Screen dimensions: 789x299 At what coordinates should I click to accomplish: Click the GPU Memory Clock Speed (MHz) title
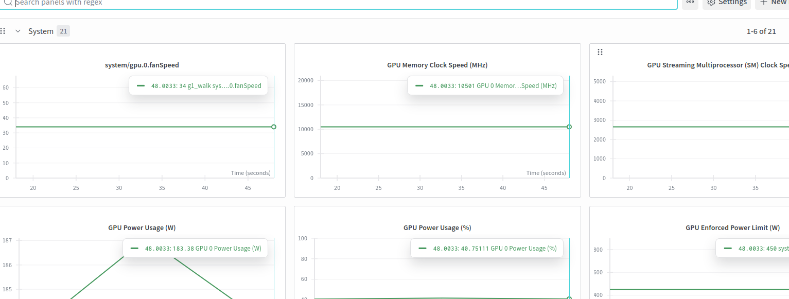point(437,65)
